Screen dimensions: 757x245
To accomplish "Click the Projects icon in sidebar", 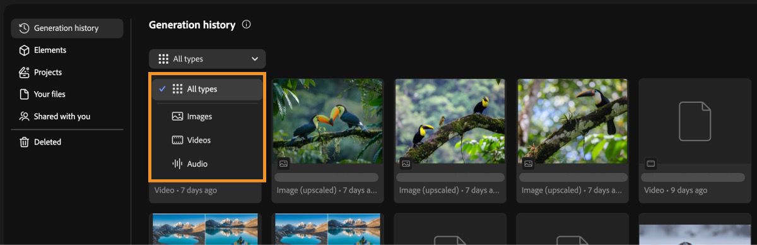I will 25,73.
